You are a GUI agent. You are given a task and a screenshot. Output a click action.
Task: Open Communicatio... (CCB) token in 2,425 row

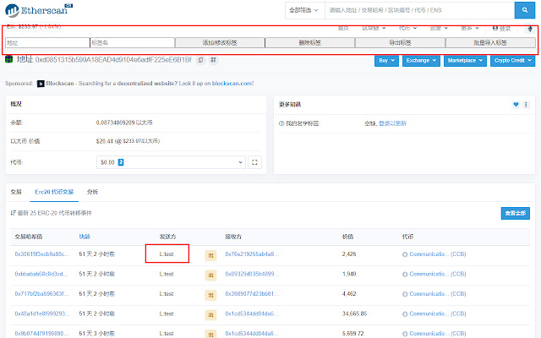point(438,254)
